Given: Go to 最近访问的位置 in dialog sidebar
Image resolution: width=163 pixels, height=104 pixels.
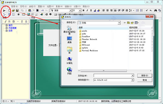Looking at the screenshot, I should click(69, 30).
